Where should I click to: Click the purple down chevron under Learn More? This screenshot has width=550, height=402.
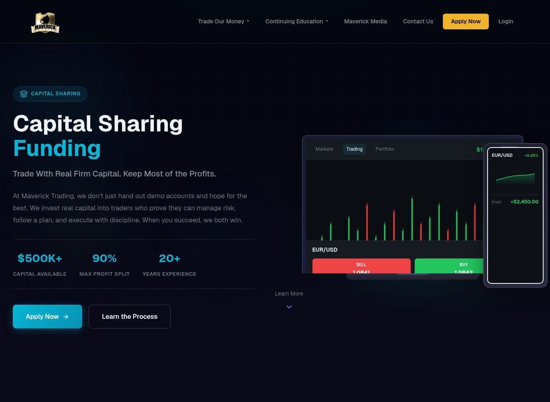coord(289,307)
